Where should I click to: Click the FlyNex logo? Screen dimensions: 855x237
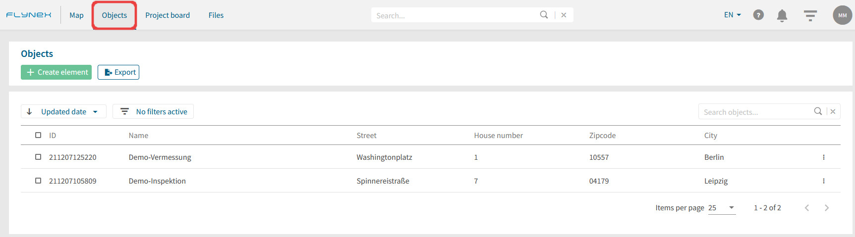click(29, 15)
